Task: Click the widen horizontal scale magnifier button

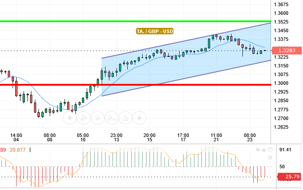Action: coord(112,118)
